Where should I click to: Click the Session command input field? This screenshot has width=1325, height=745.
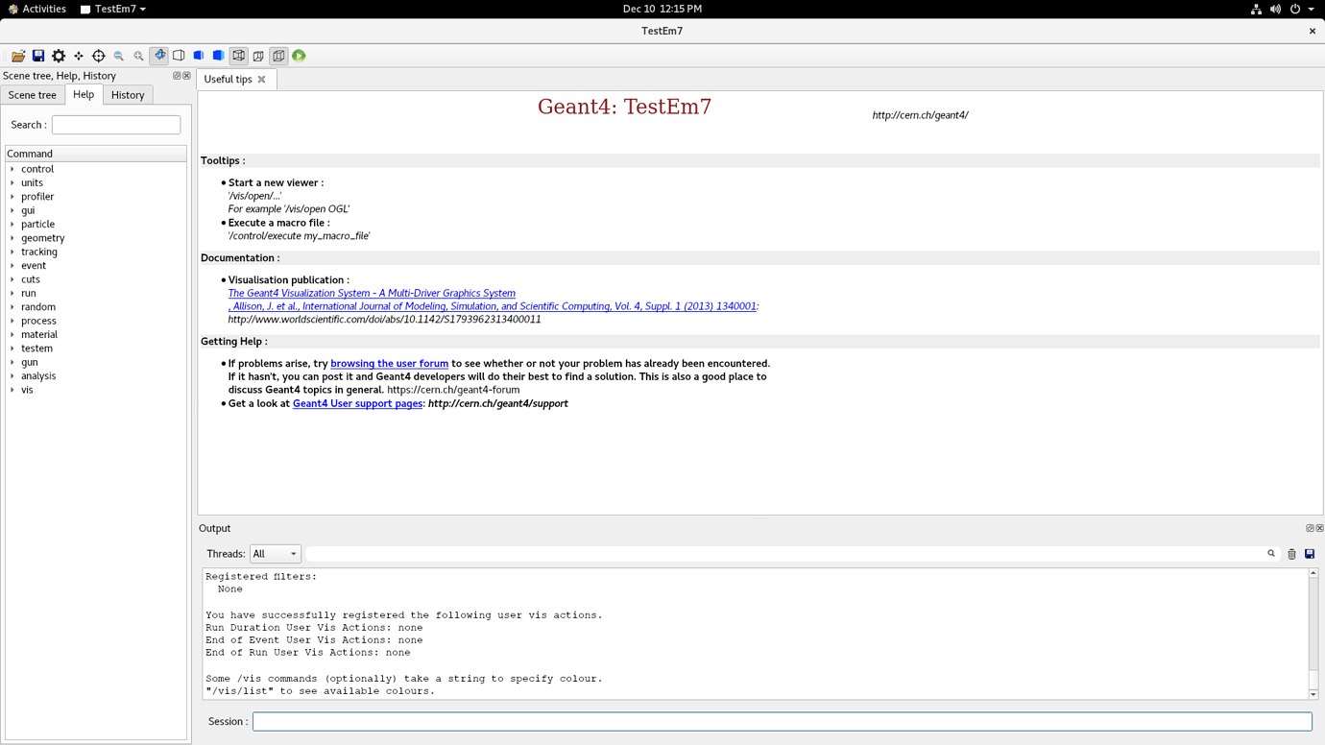coord(782,721)
